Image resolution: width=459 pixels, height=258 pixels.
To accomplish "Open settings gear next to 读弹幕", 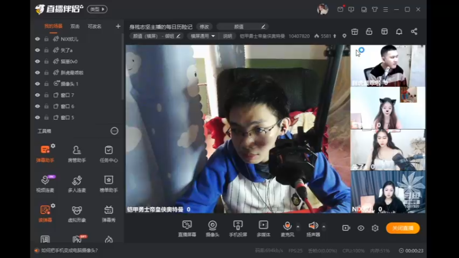I will (53, 206).
